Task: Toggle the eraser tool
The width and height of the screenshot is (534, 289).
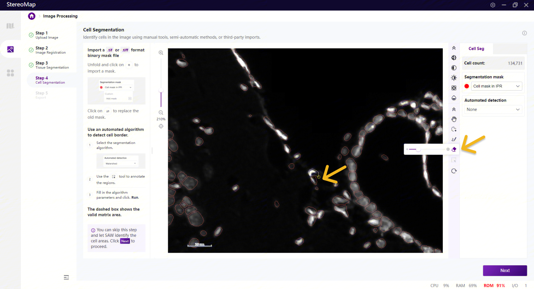Action: 454,149
